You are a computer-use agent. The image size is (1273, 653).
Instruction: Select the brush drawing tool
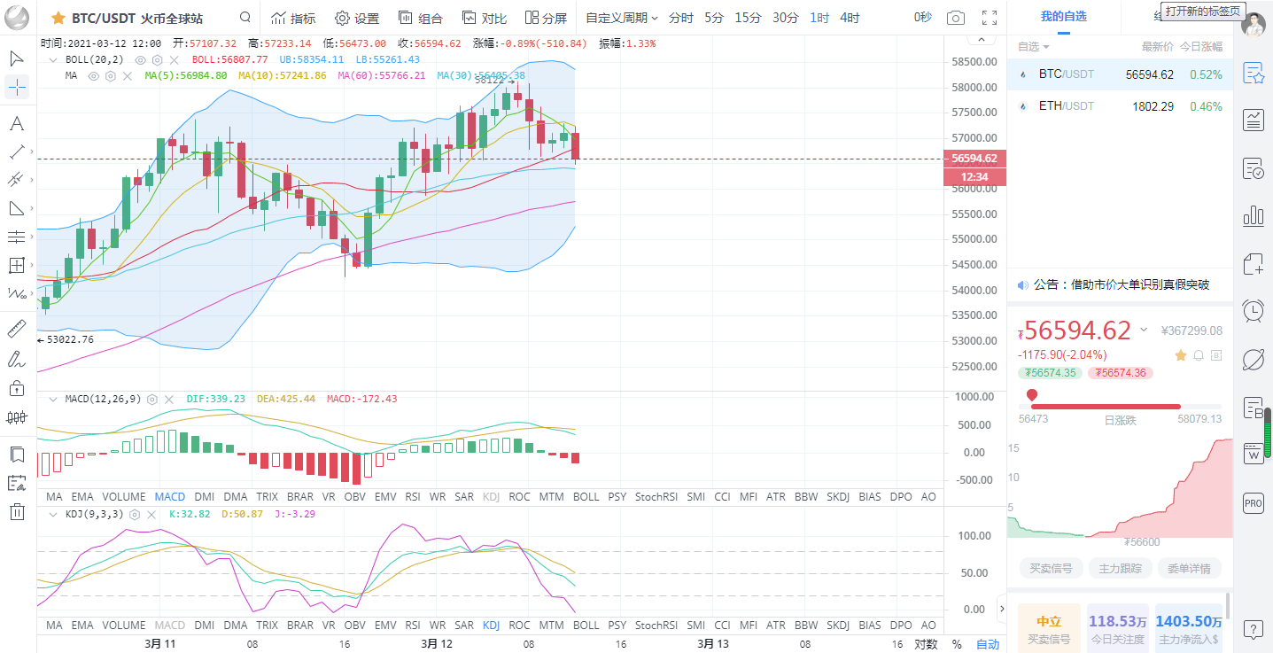coord(17,359)
